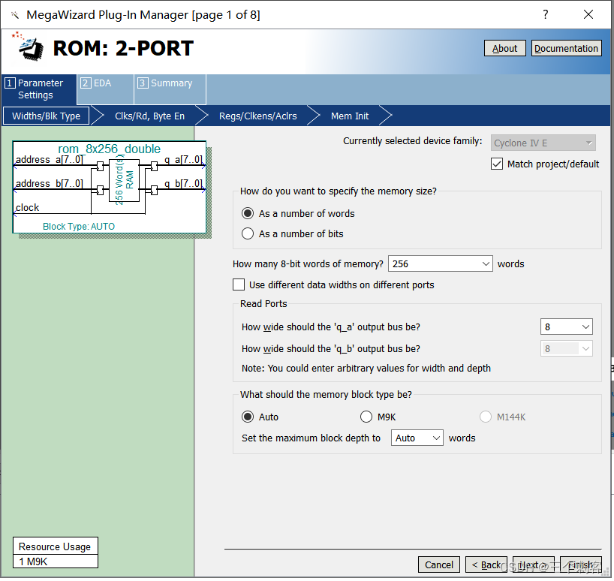Go to Regs/Clkens/Aclrs step
614x581 pixels.
coord(257,116)
